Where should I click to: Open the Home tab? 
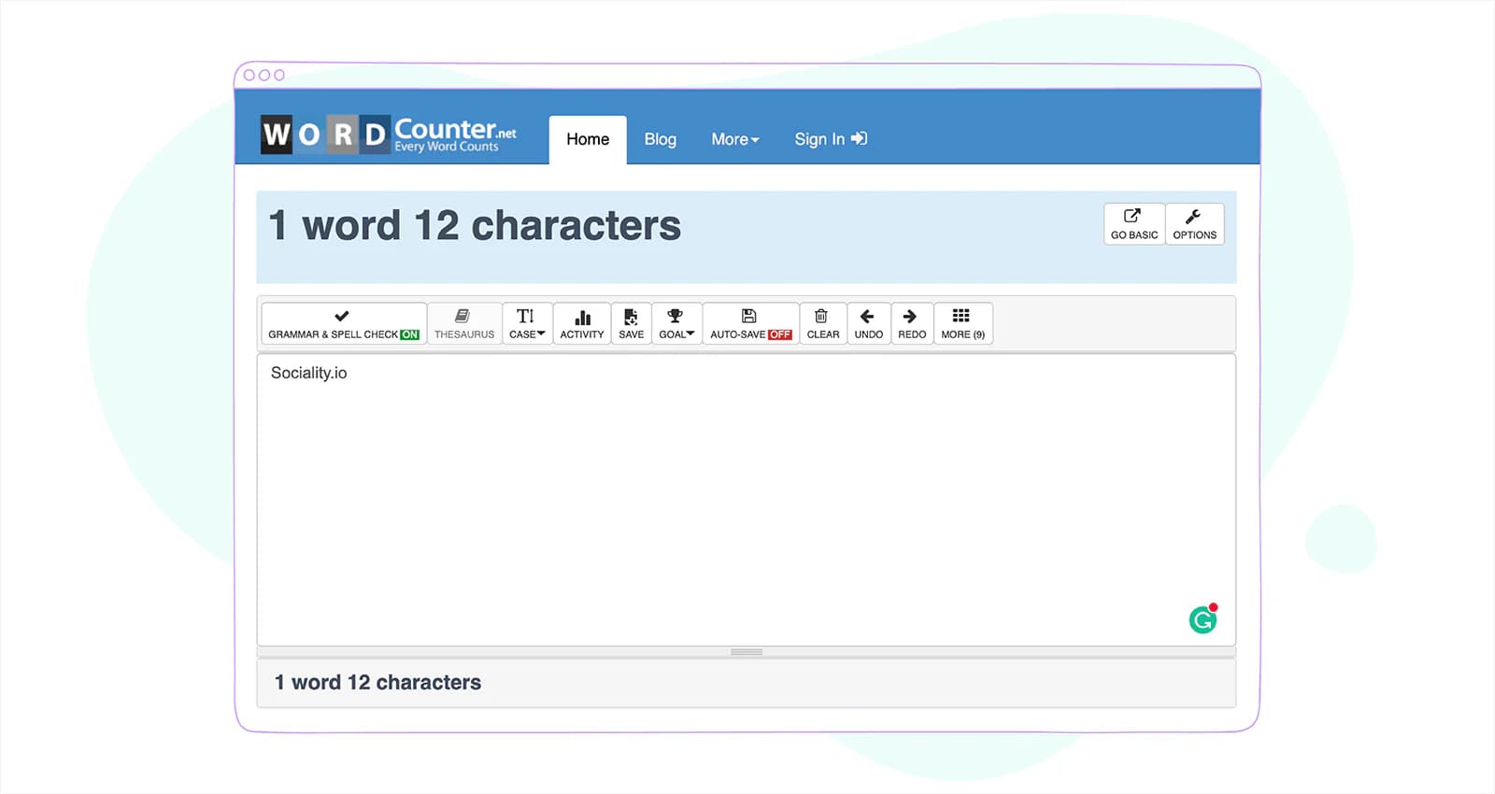click(x=588, y=139)
